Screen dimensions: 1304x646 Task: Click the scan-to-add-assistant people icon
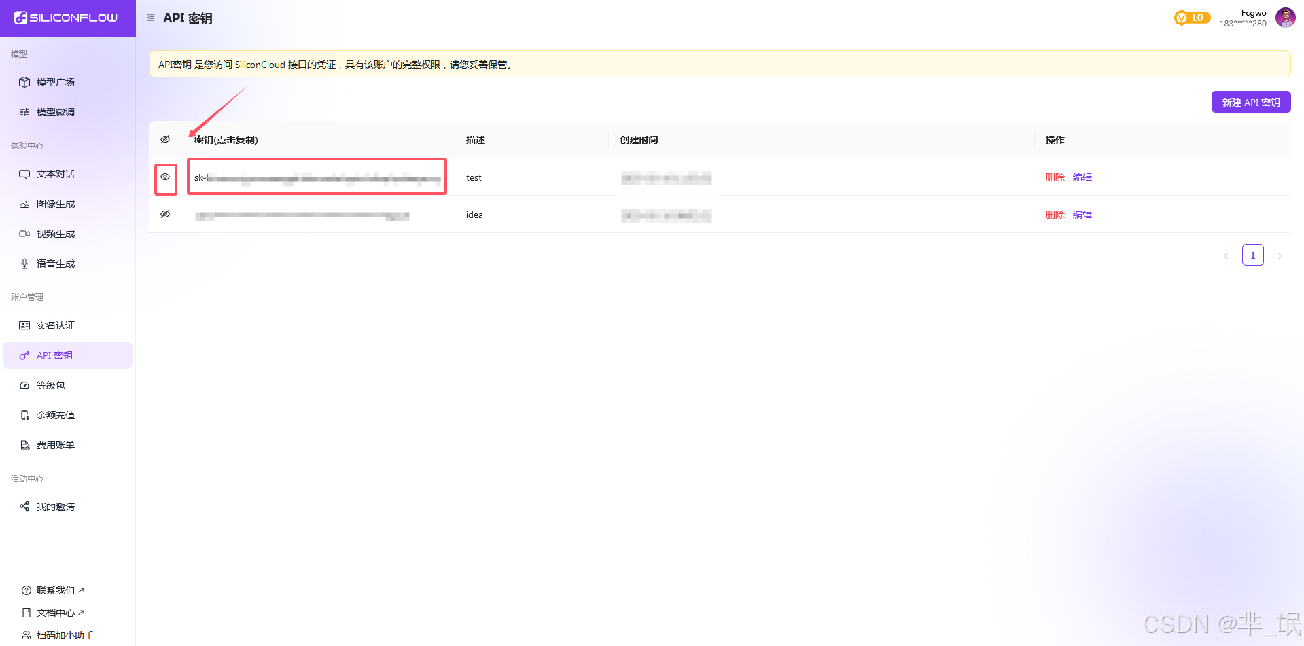27,635
